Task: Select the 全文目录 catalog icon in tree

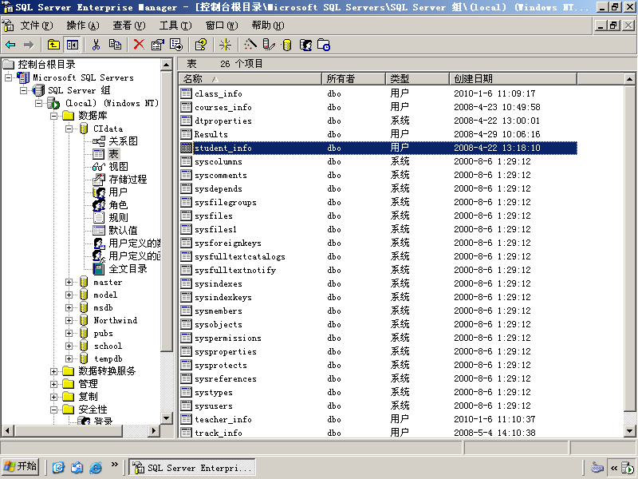Action: coord(99,269)
